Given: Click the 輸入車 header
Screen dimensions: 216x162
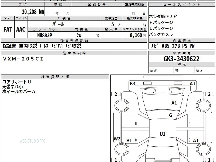Looking at the screenshot, I should 111,29.
